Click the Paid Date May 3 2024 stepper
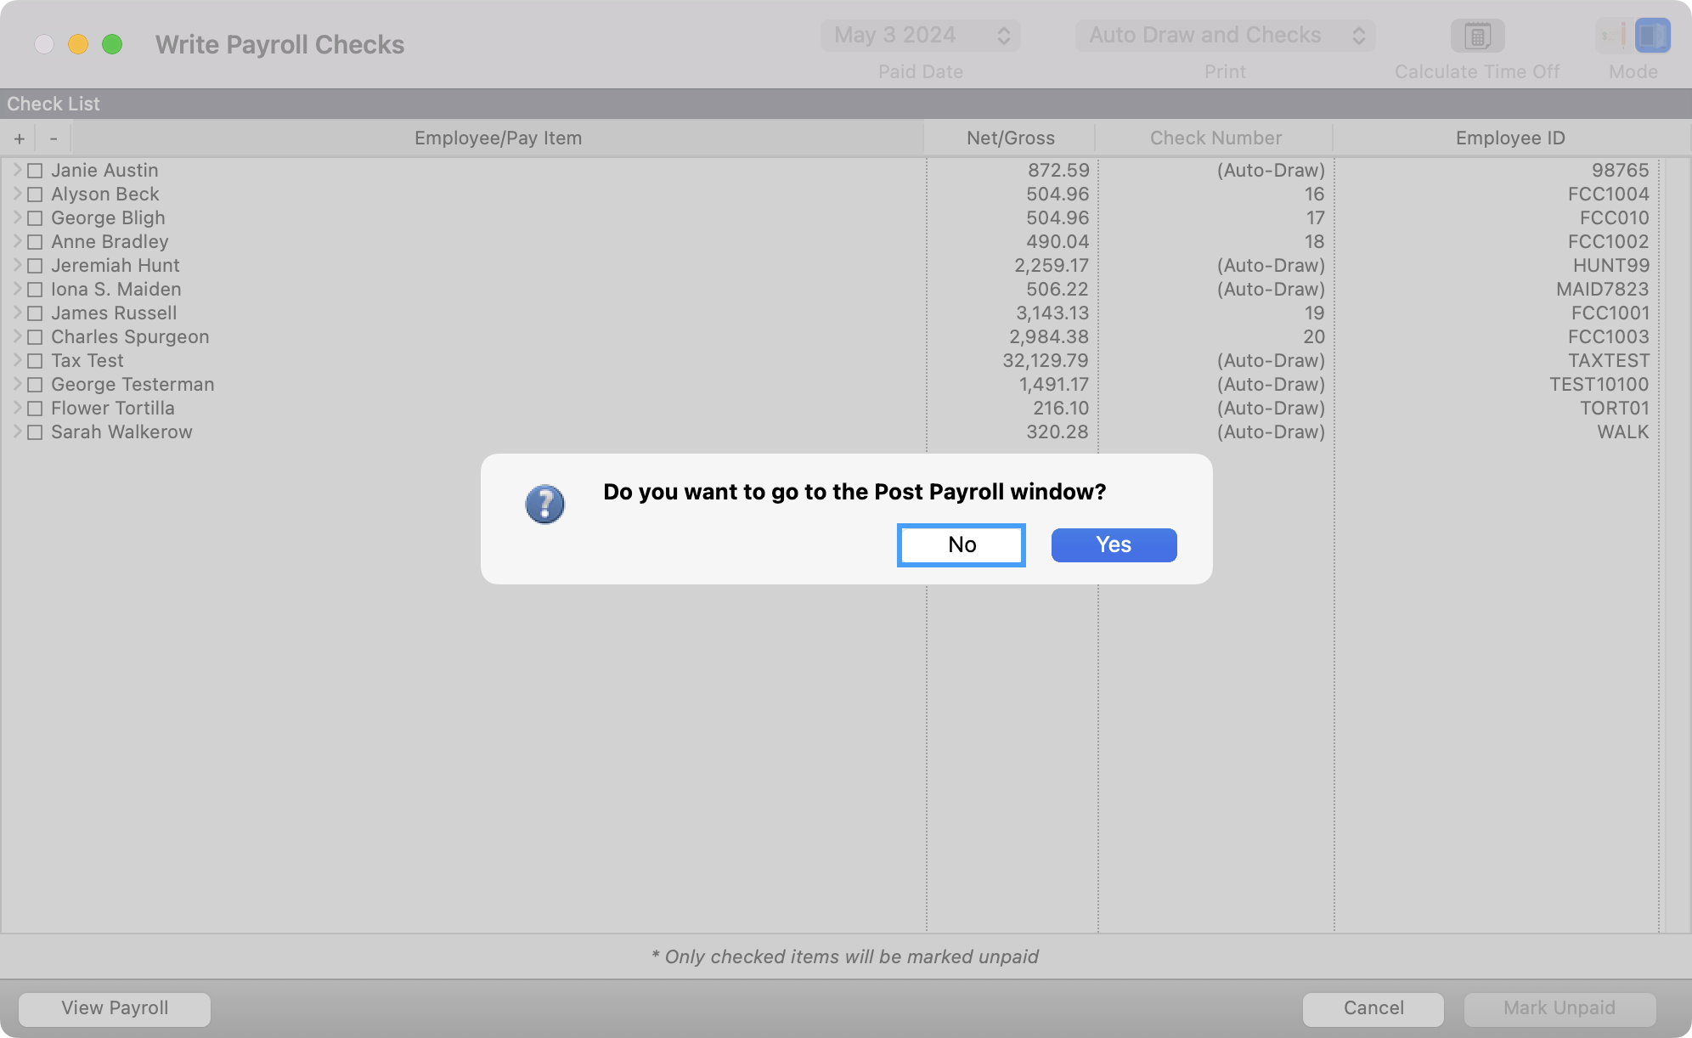 coord(1003,36)
